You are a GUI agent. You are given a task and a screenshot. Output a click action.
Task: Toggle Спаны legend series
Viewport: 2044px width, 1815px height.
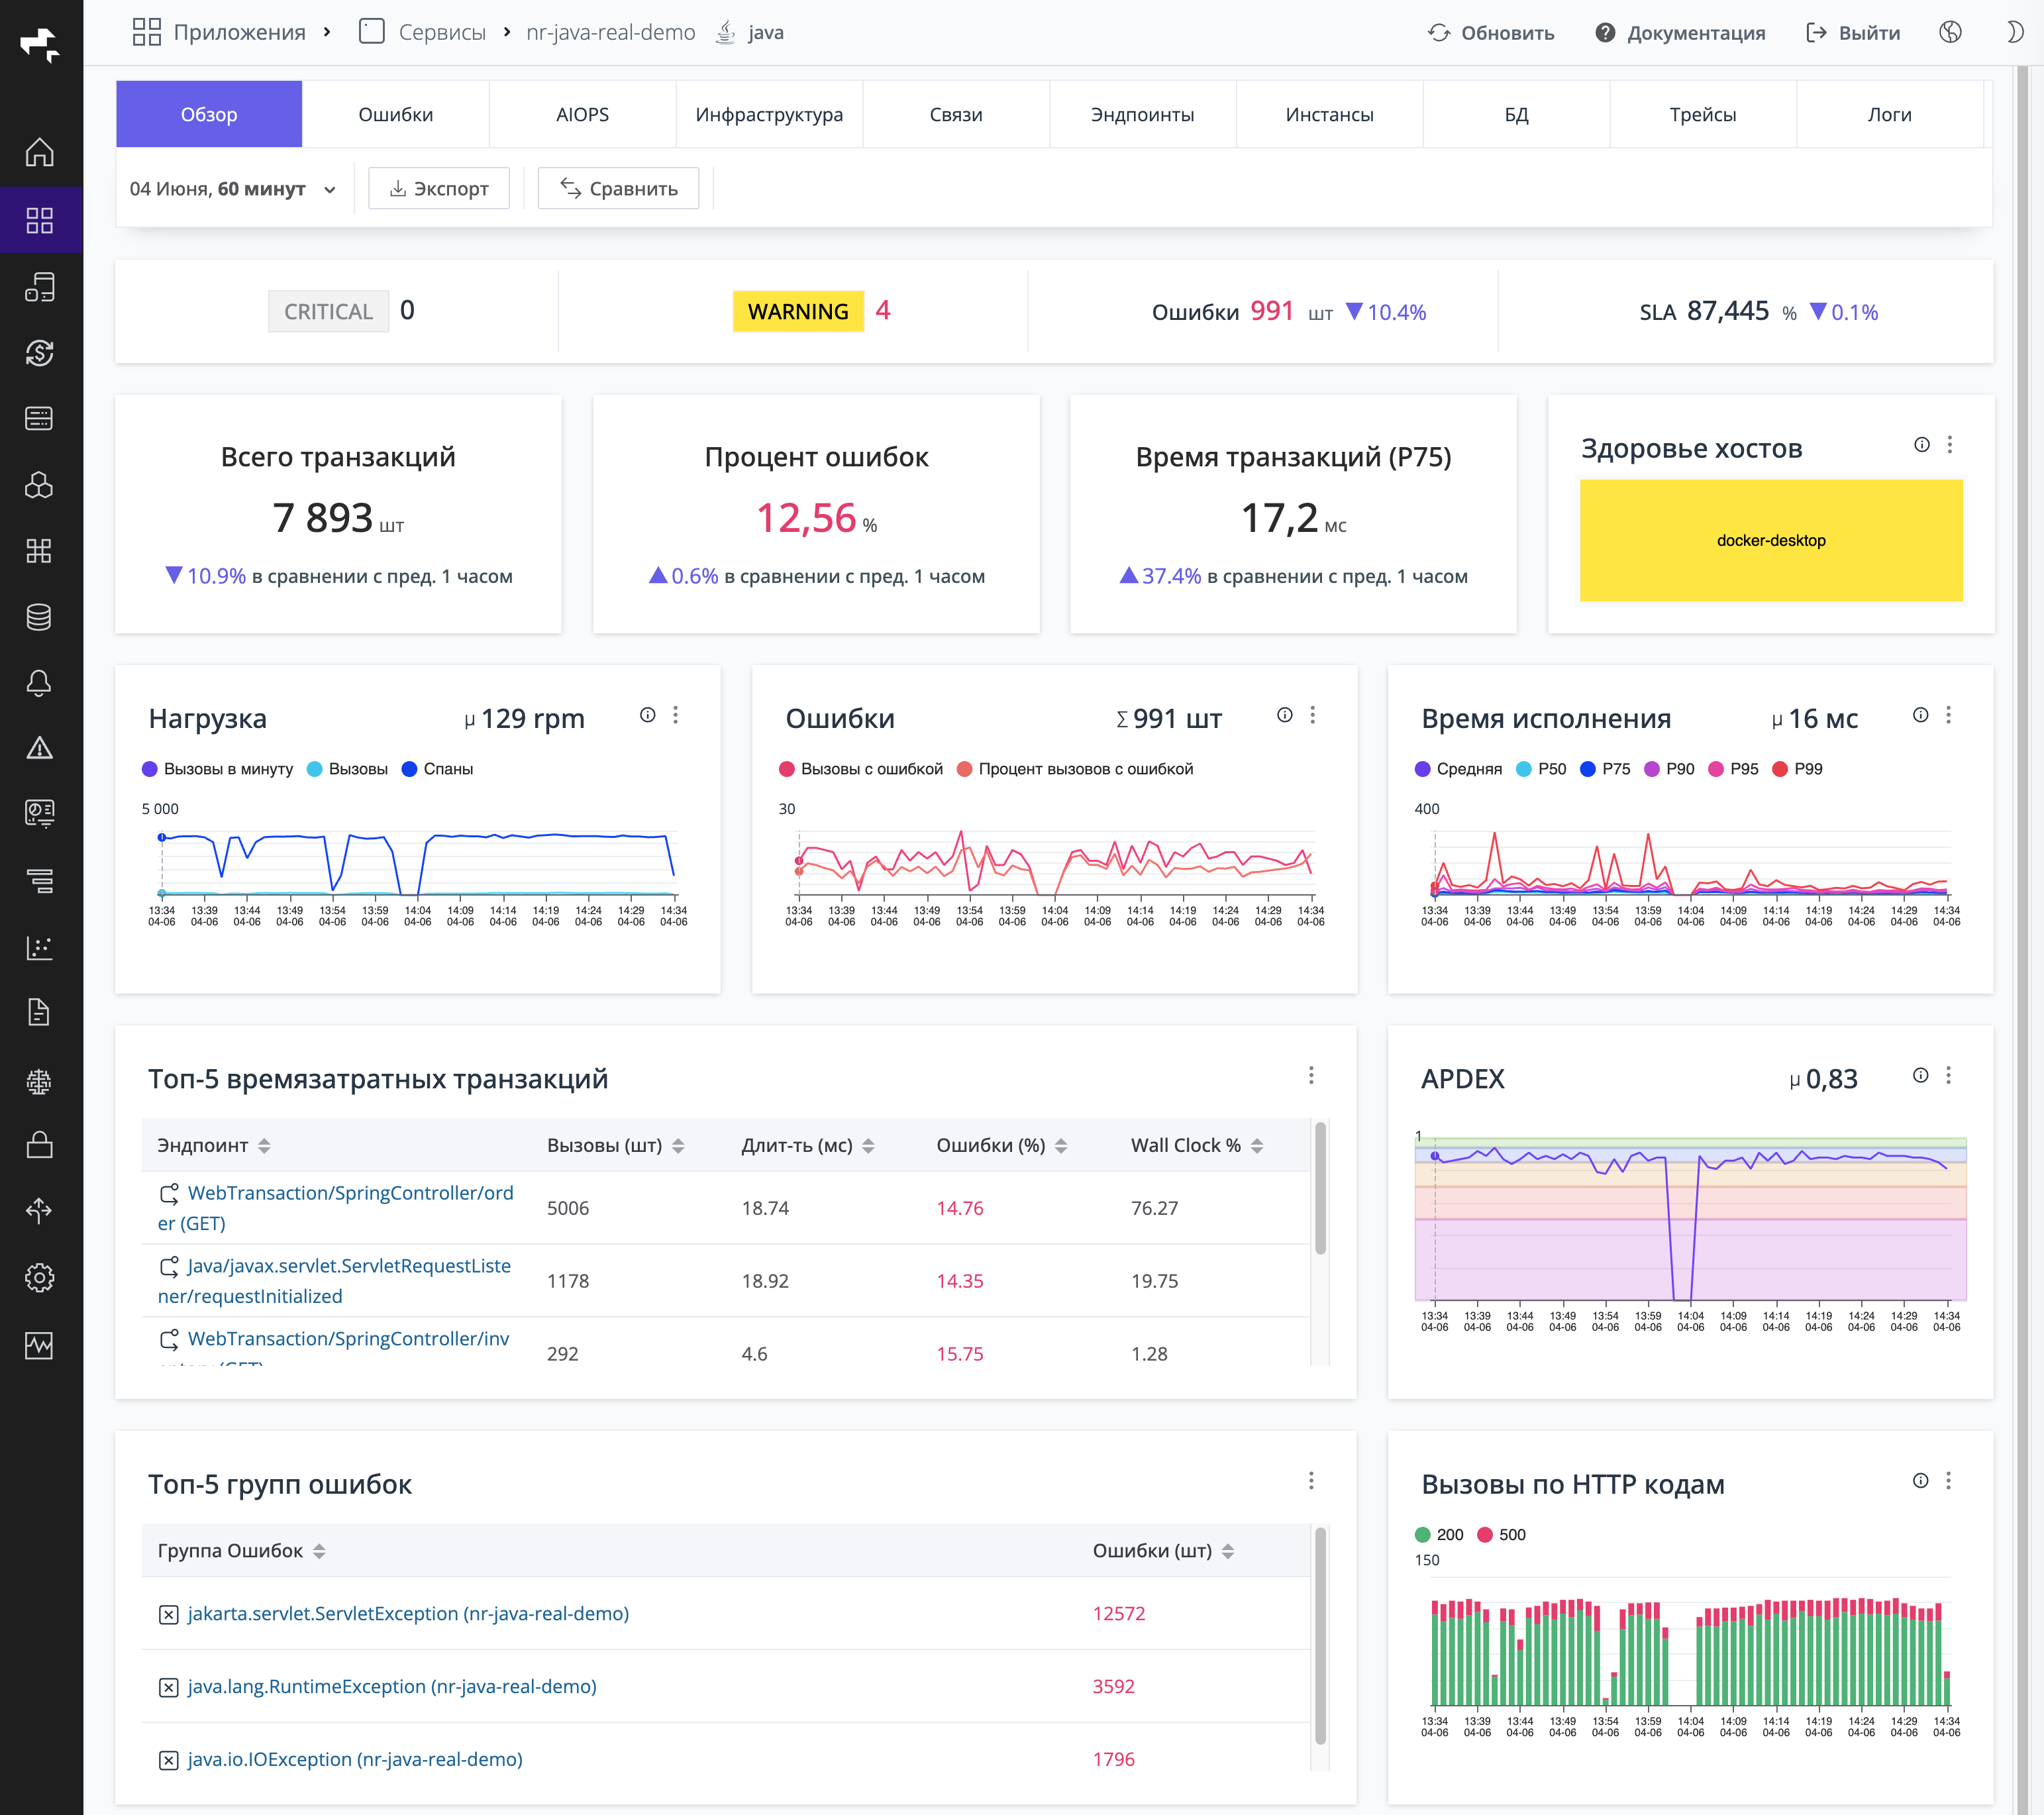pyautogui.click(x=437, y=769)
